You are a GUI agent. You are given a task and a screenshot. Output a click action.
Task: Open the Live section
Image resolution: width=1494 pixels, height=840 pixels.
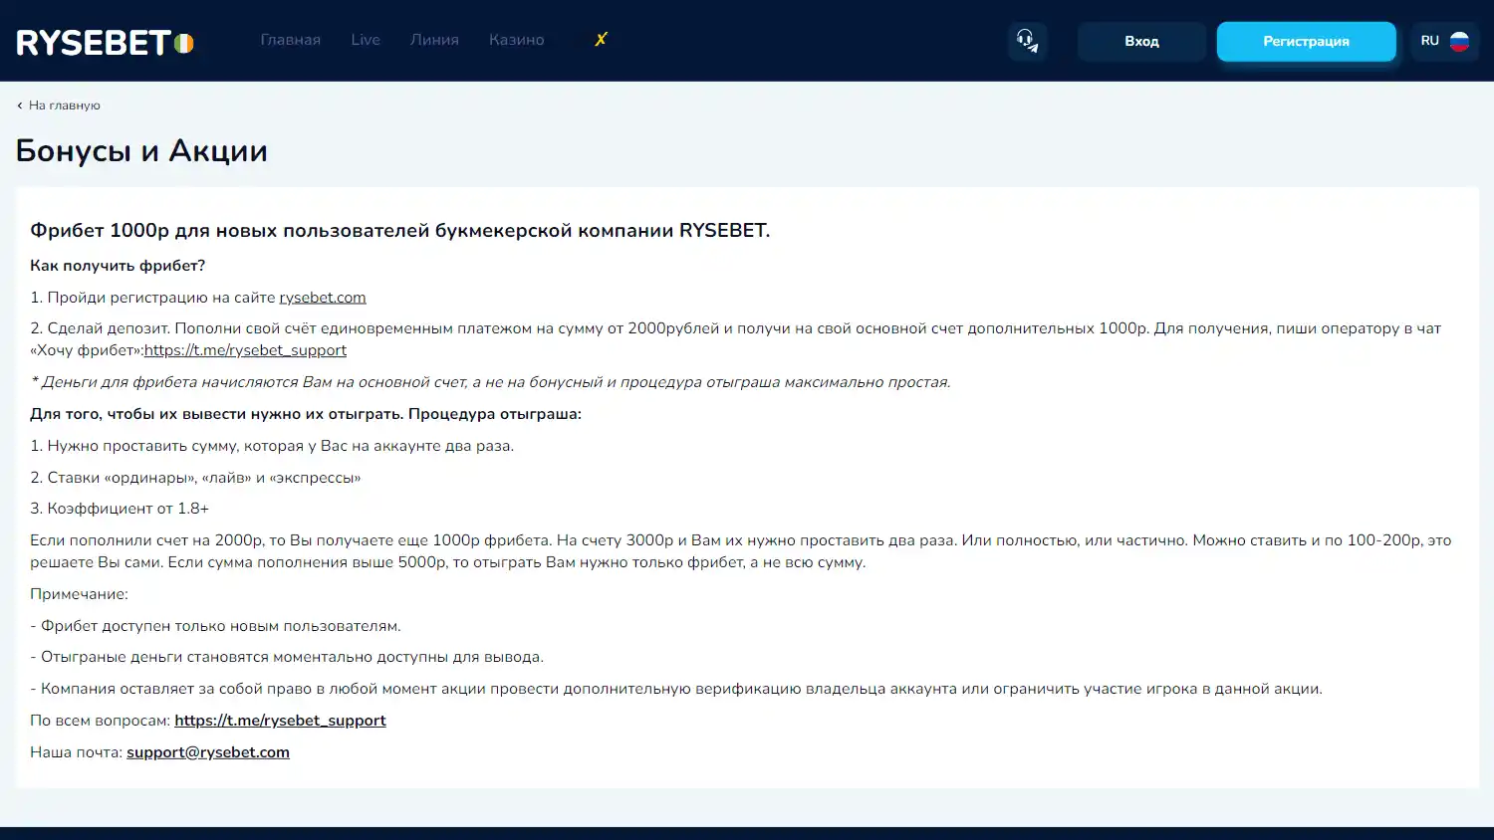[x=366, y=40]
